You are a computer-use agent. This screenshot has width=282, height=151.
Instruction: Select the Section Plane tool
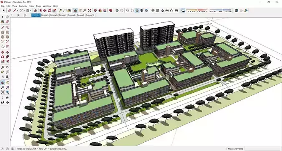coord(7,102)
